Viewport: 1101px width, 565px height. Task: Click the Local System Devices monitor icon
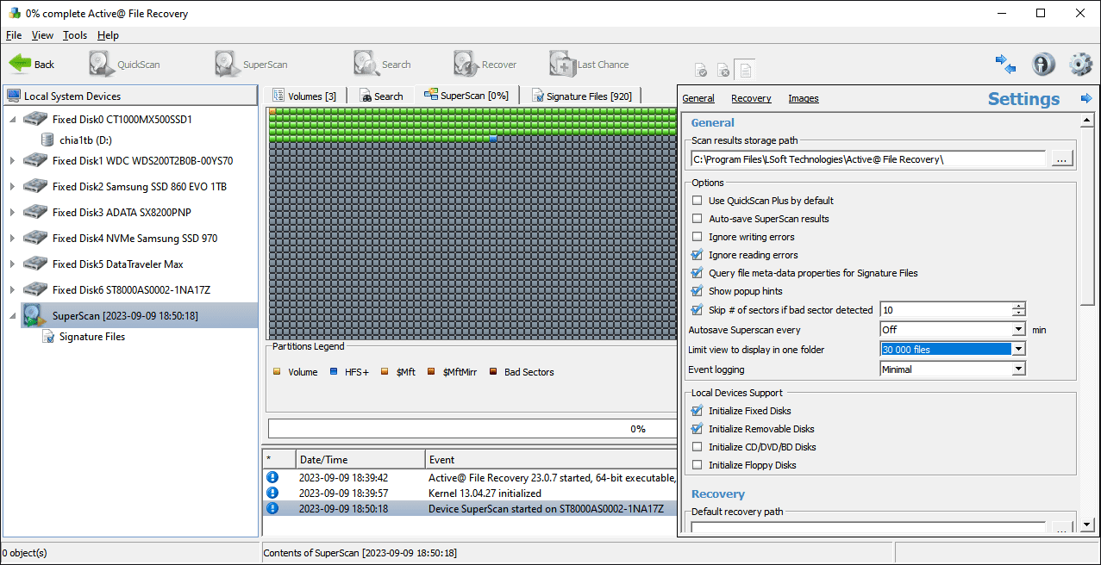tap(14, 96)
